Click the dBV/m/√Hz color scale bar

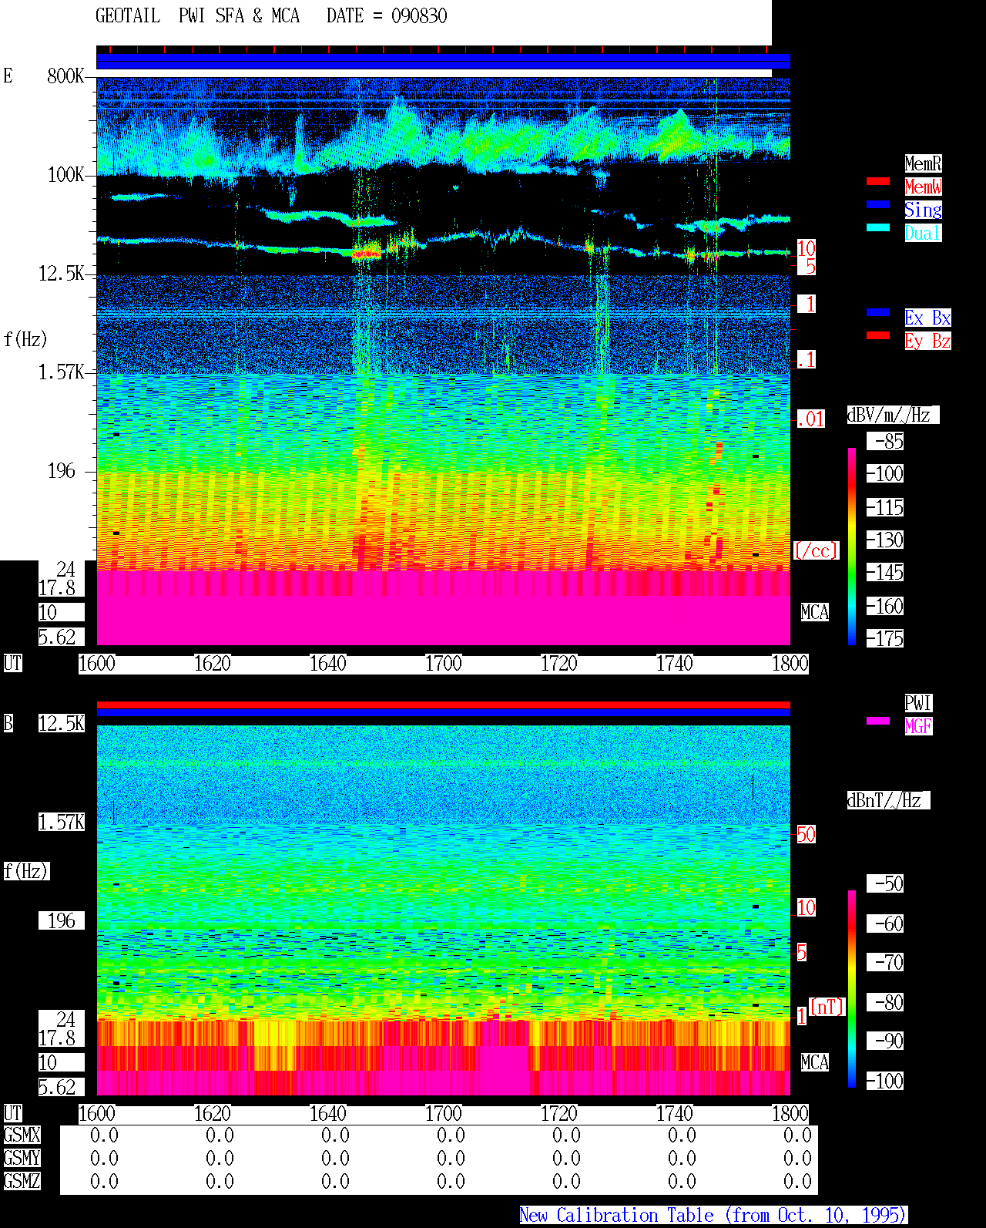pyautogui.click(x=852, y=546)
